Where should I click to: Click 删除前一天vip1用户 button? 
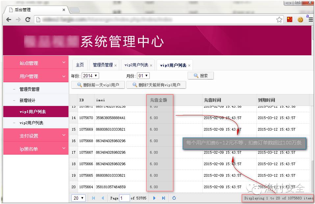(x=98, y=85)
